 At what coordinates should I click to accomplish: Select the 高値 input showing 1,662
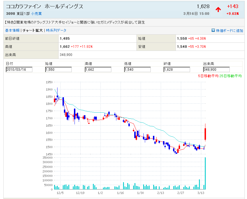98,70
